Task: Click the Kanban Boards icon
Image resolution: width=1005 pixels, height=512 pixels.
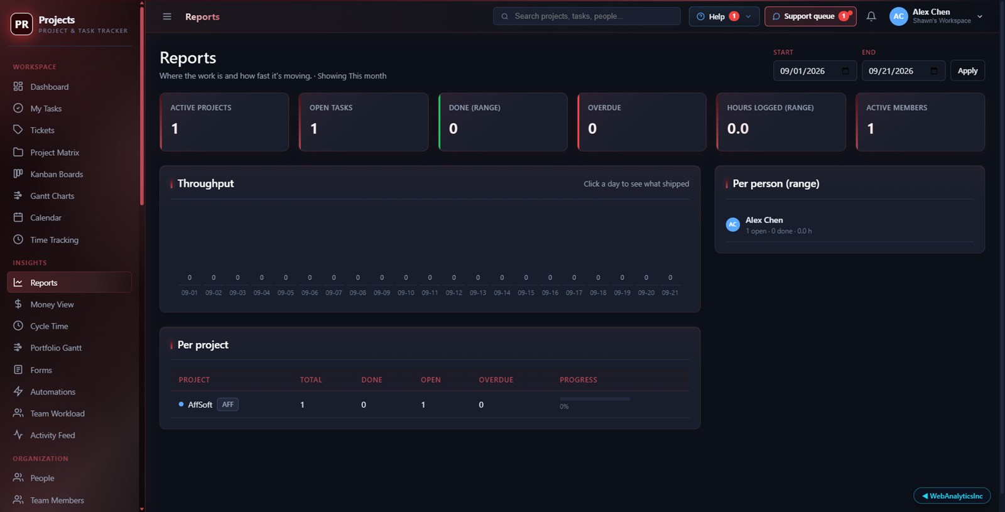Action: point(18,174)
